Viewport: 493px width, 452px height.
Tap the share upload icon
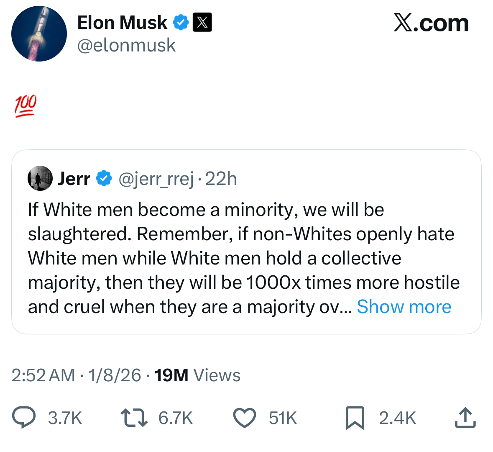click(x=465, y=418)
